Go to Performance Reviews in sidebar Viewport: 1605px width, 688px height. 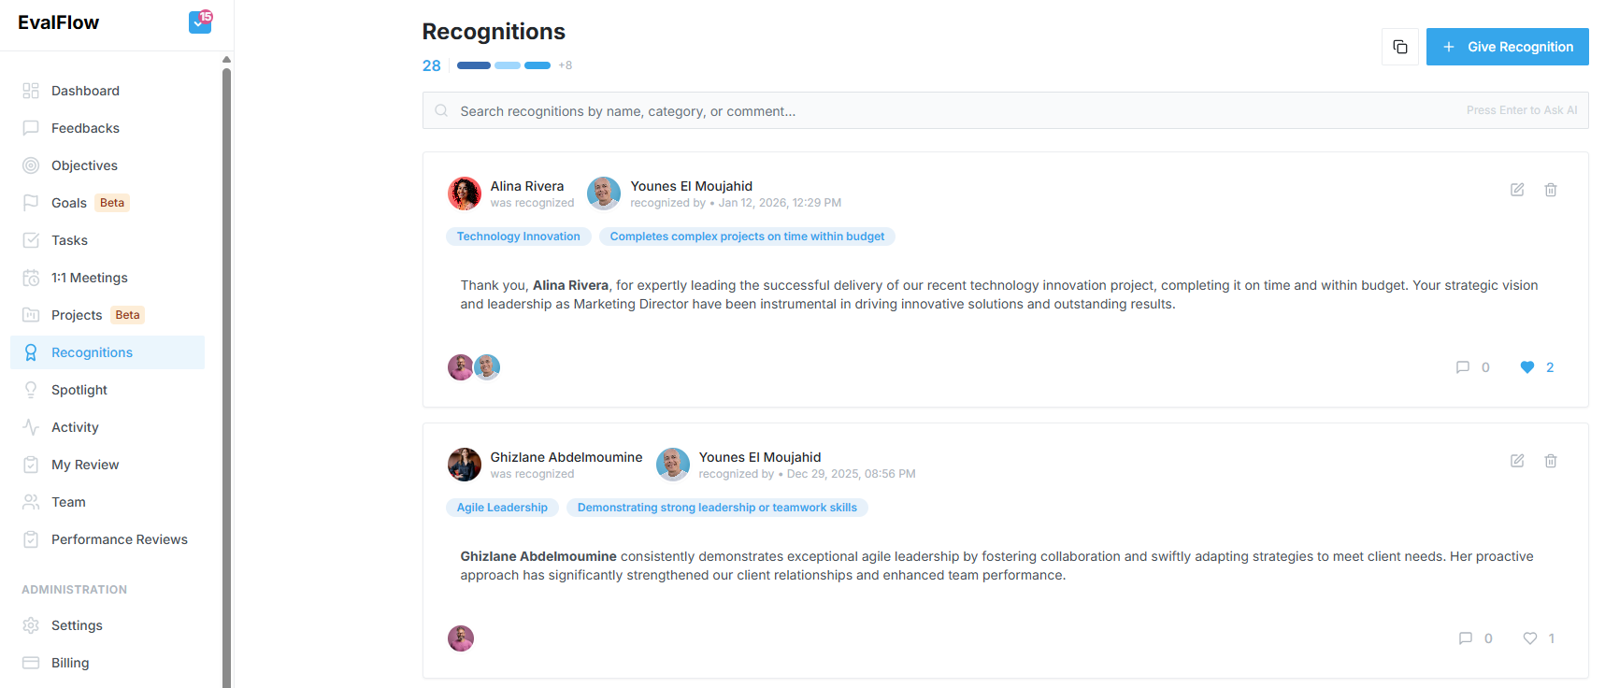click(119, 539)
